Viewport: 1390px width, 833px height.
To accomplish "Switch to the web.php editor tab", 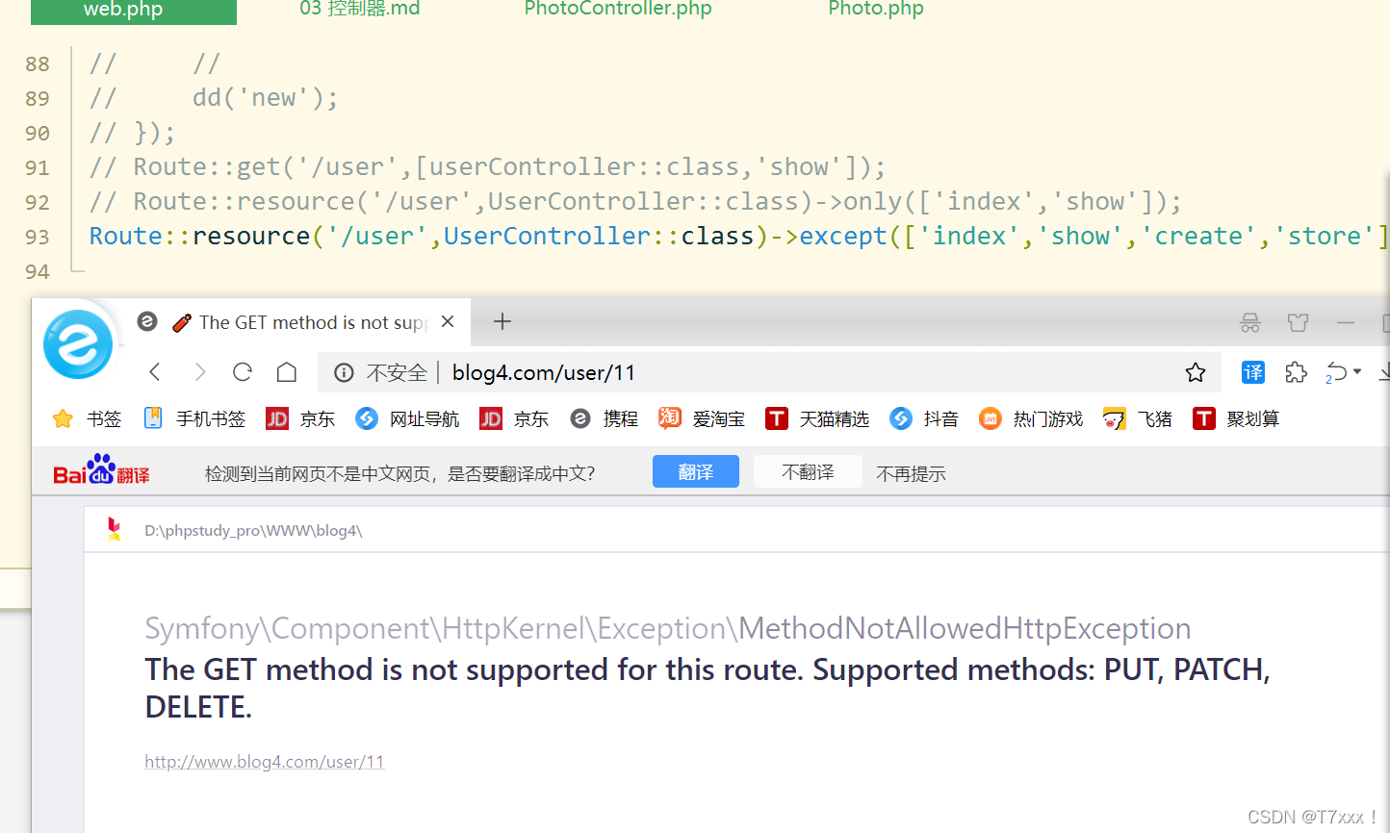I will click(134, 11).
